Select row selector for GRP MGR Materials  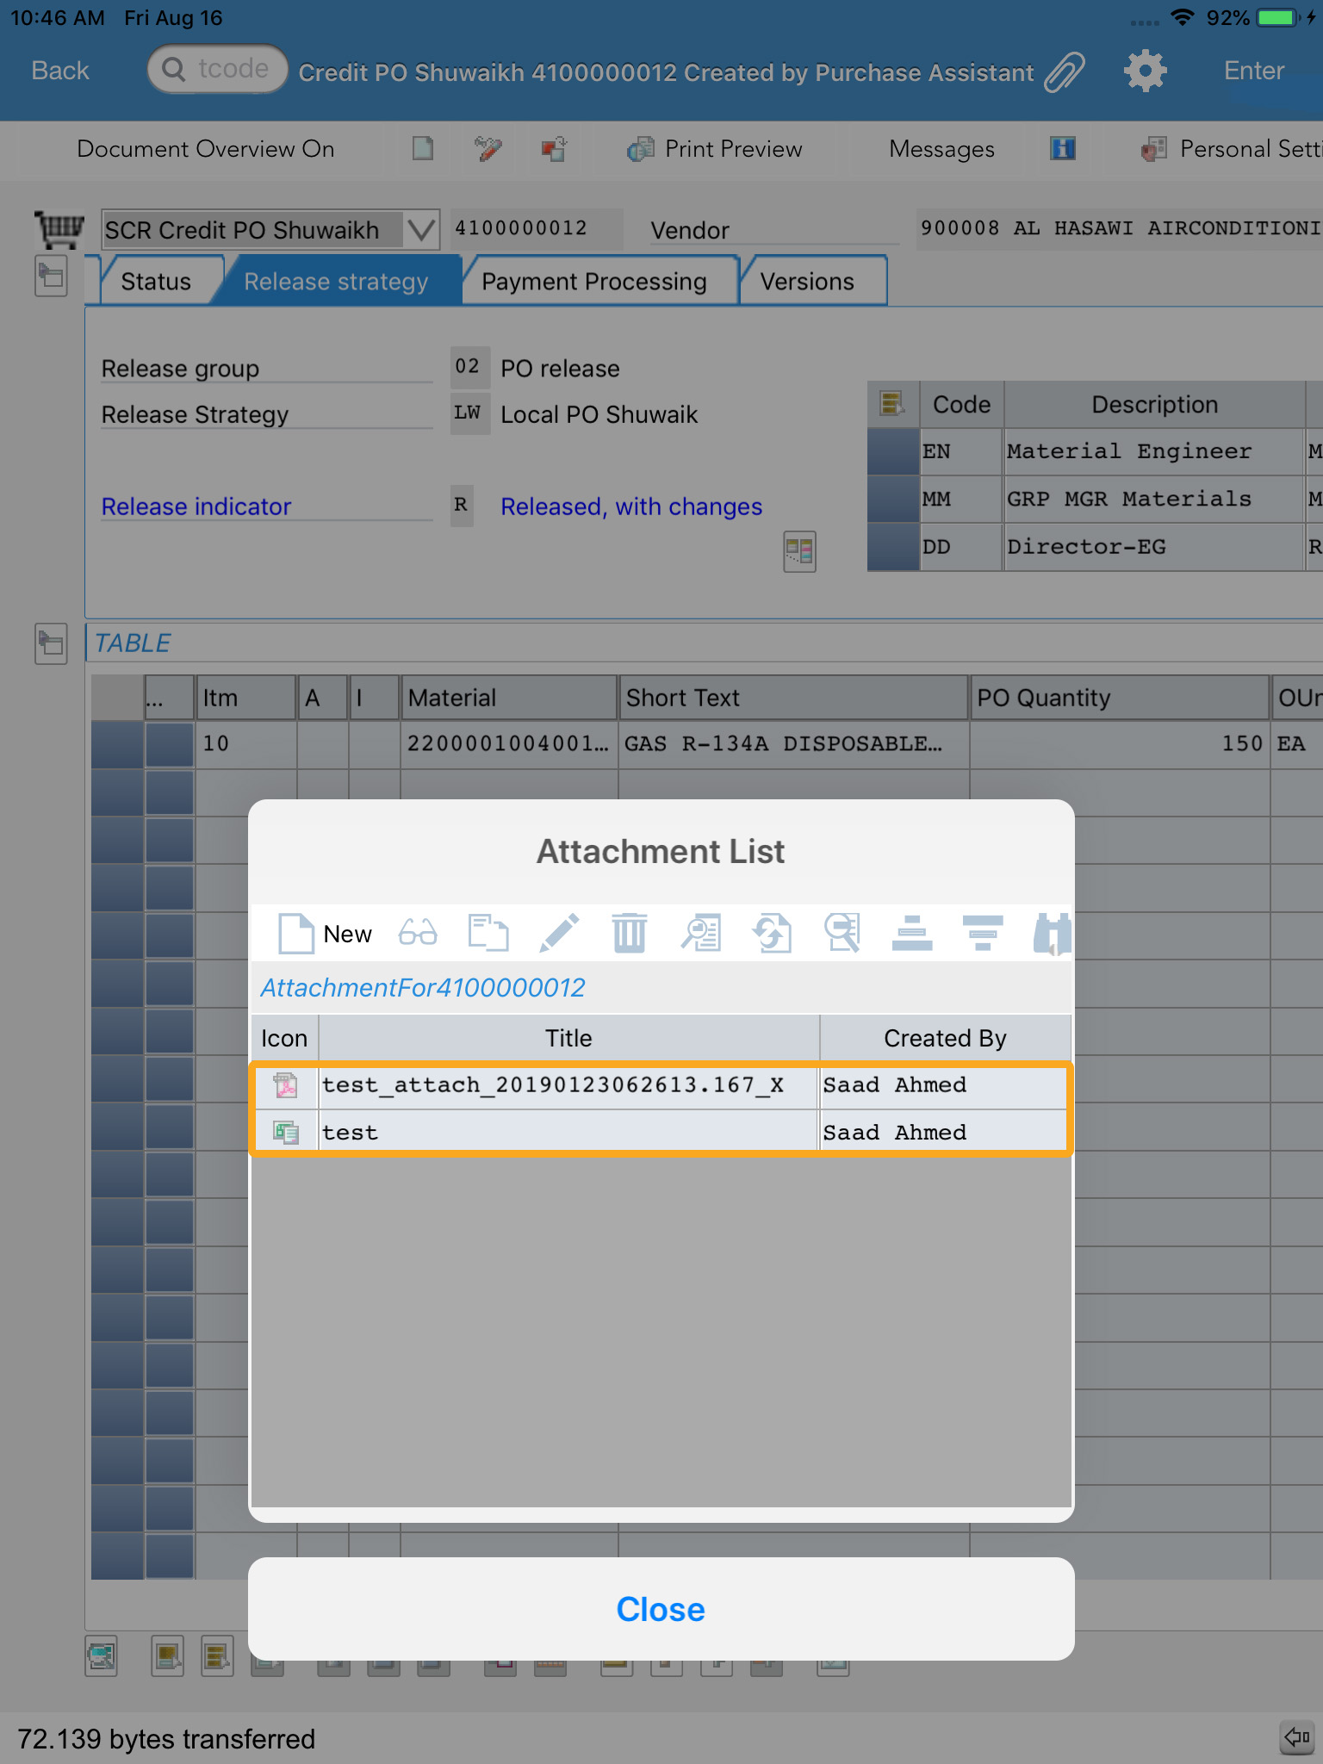click(892, 500)
